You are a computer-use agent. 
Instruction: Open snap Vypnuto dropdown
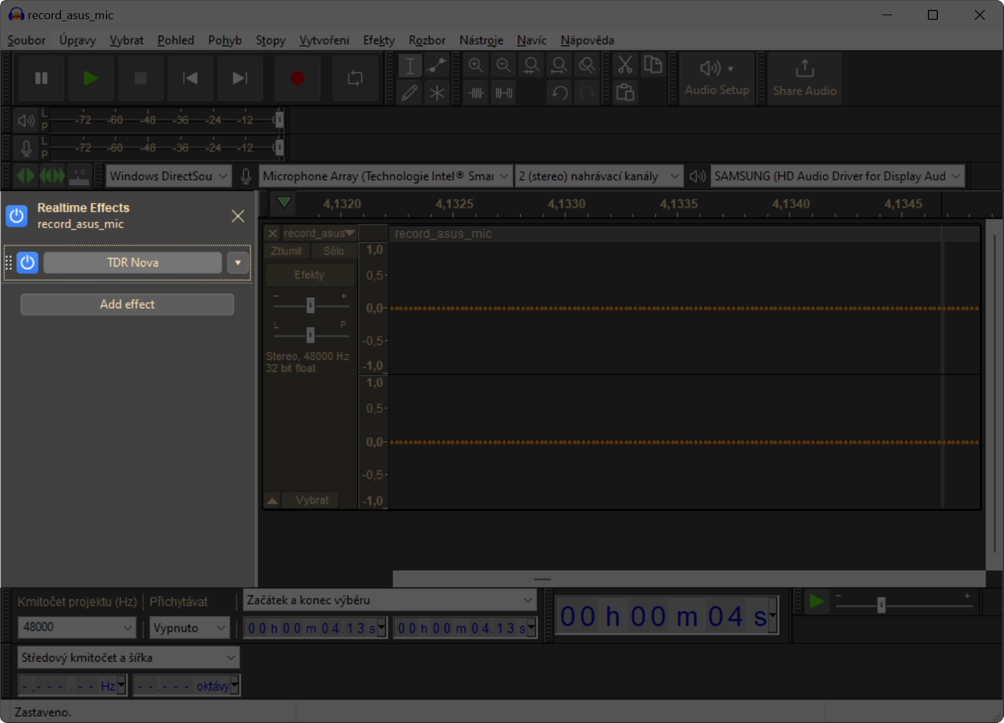click(x=189, y=628)
